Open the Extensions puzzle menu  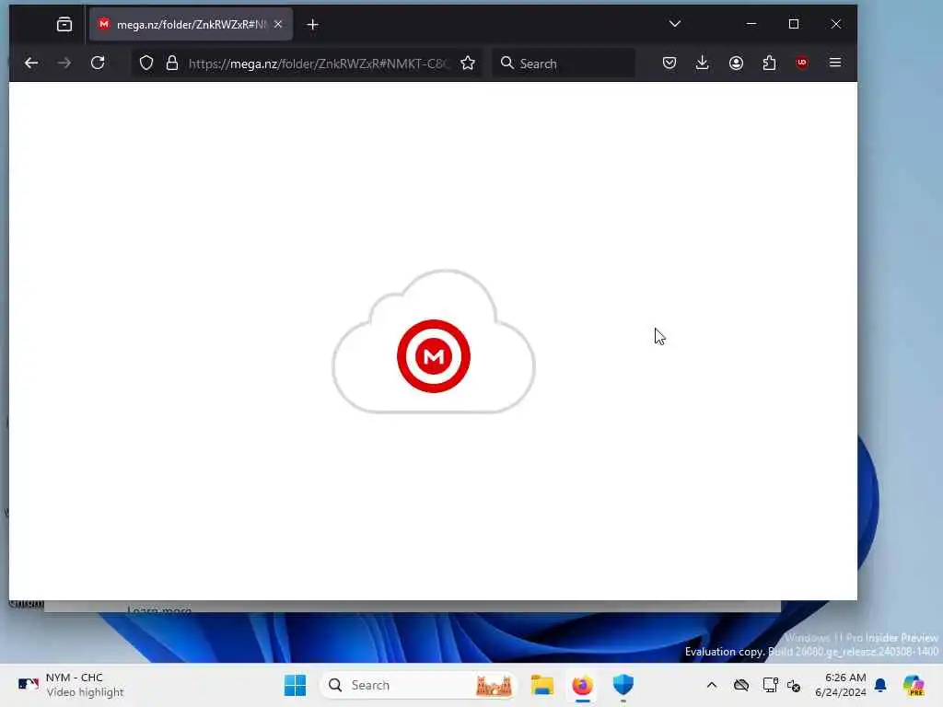pyautogui.click(x=769, y=64)
